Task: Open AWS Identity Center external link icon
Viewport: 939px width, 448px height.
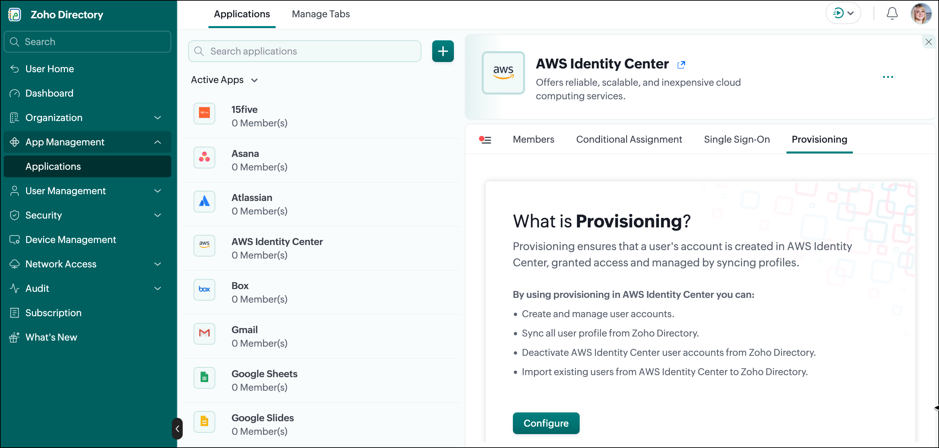Action: click(681, 64)
